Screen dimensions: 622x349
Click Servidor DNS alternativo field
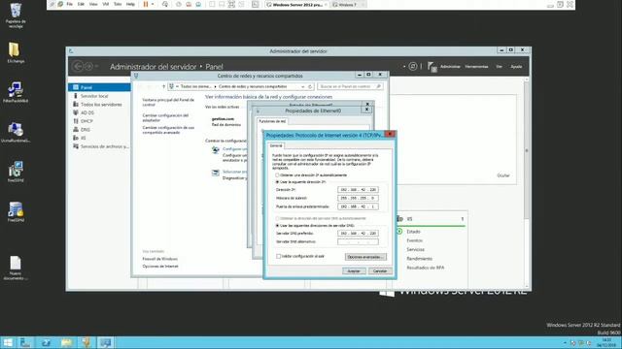tap(358, 241)
